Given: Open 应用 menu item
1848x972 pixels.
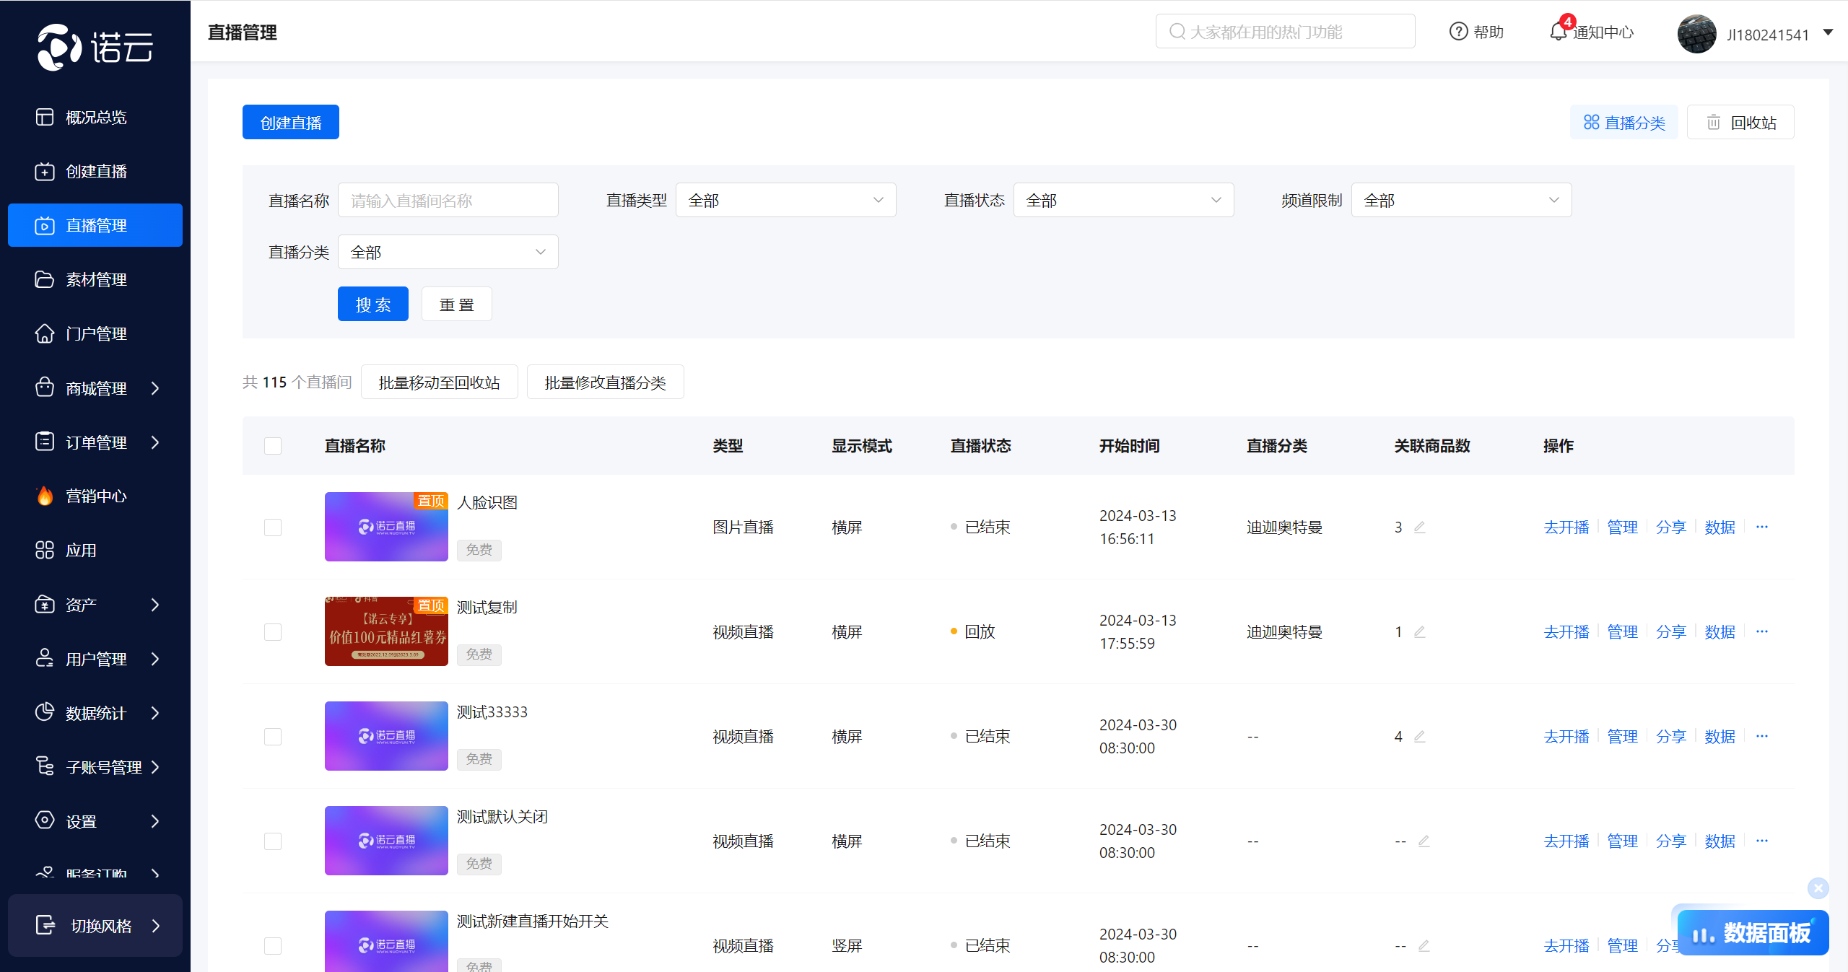Looking at the screenshot, I should coord(95,550).
